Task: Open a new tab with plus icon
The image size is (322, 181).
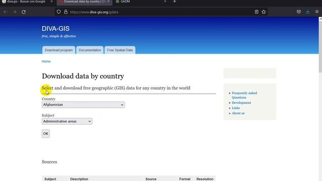Action: [x=175, y=2]
